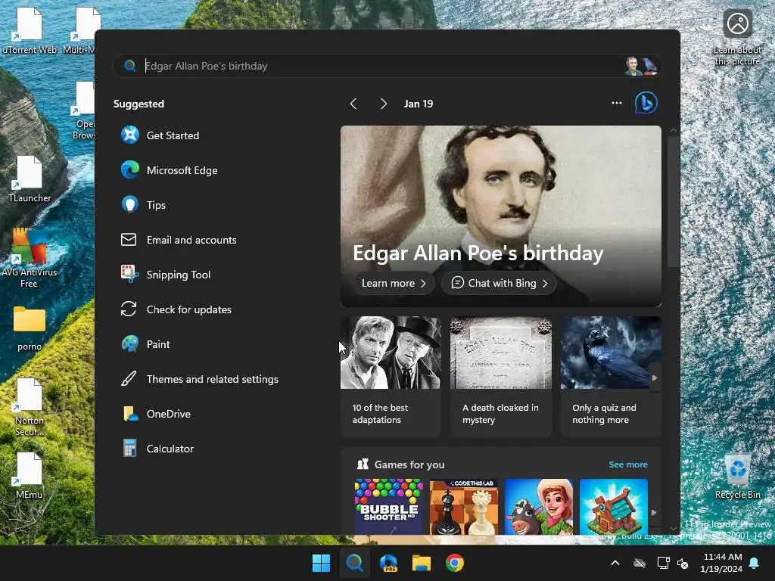Open the notifications bell in system tray
The image size is (775, 581).
[755, 563]
